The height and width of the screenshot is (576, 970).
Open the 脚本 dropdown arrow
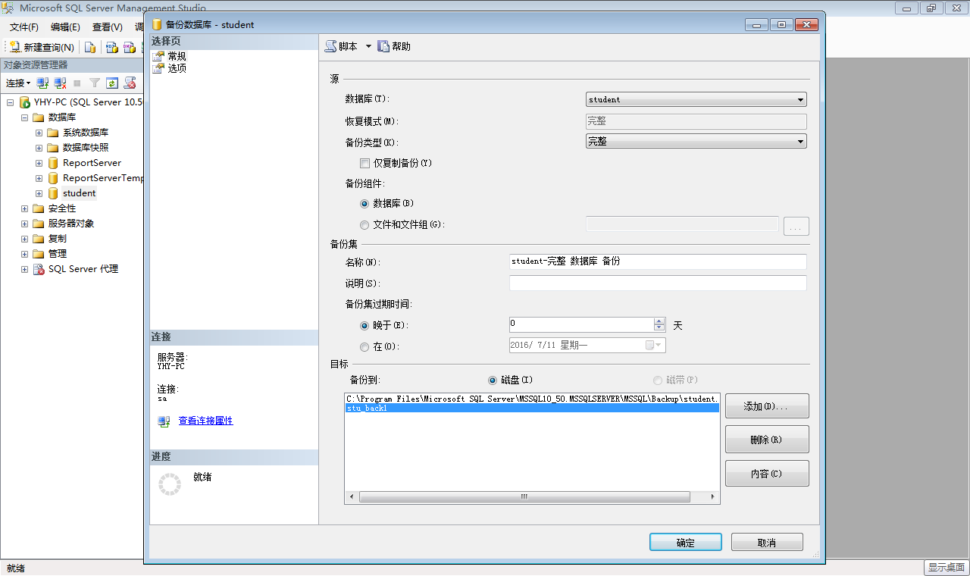(x=368, y=46)
